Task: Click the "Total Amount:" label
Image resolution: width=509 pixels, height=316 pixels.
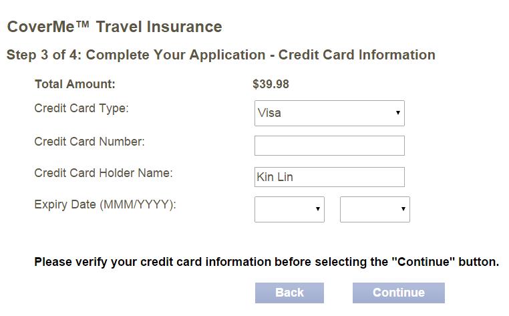Action: tap(75, 84)
